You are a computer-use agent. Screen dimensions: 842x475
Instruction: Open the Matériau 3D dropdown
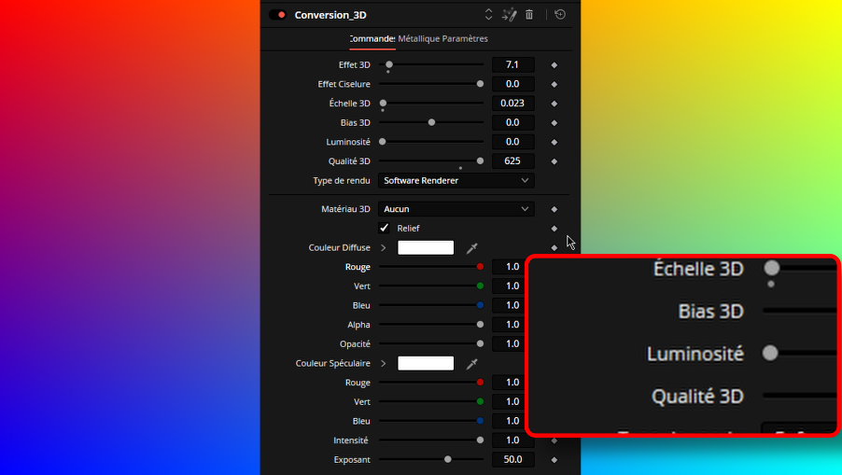(x=457, y=210)
